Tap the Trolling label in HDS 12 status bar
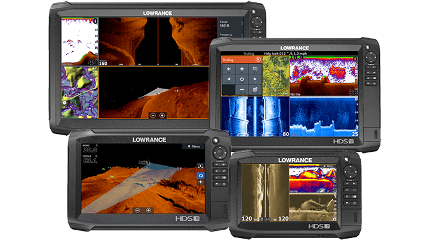The image size is (430, 241). coord(248,54)
